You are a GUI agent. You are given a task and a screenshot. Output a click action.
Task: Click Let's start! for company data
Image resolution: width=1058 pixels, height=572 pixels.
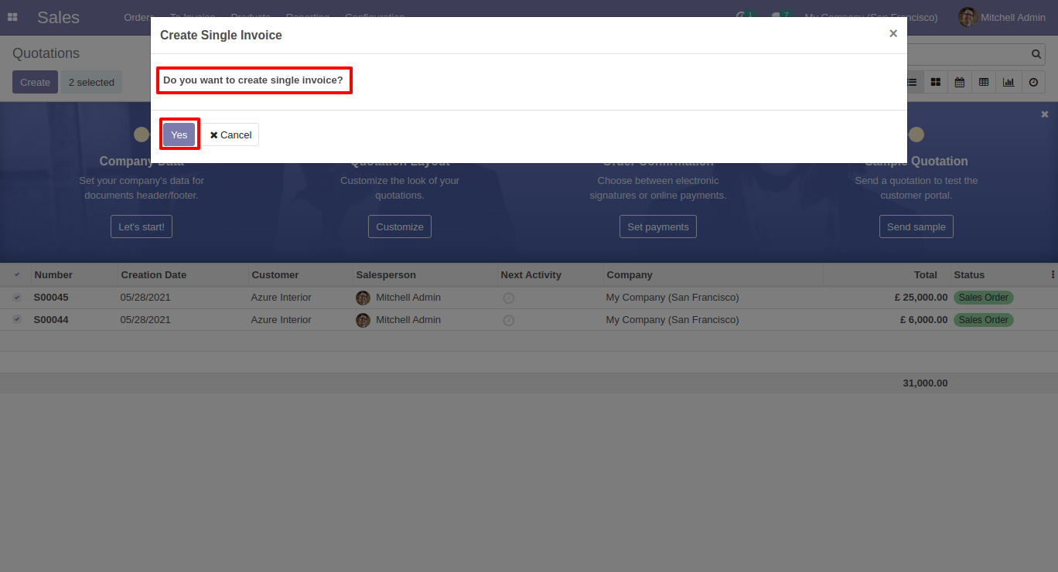point(142,226)
